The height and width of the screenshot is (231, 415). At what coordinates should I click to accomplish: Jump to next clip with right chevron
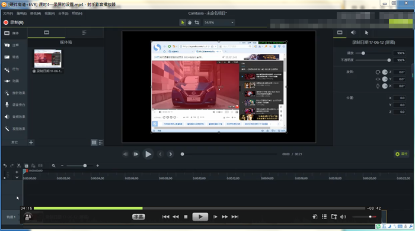(171, 154)
